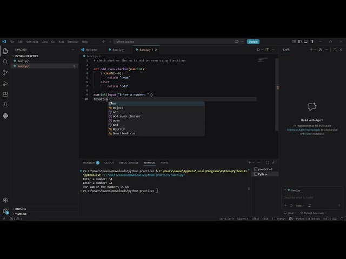Click the send arrow in chat input
Screen dimensions: 346x259
339,206
